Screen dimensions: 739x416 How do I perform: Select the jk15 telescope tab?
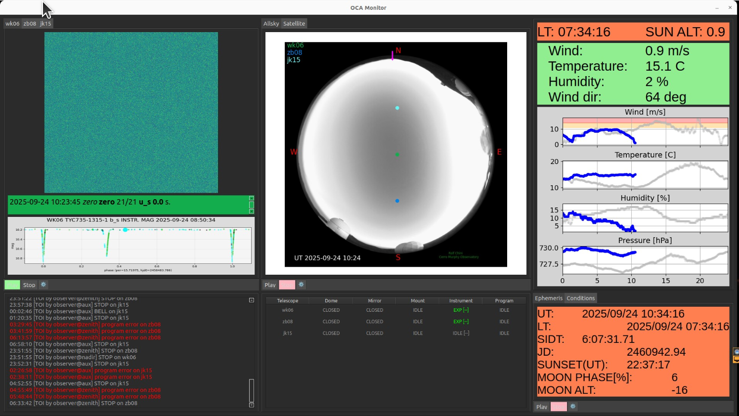[44, 23]
